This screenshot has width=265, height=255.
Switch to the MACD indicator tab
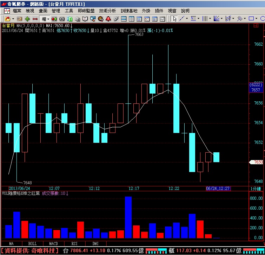pos(53,243)
